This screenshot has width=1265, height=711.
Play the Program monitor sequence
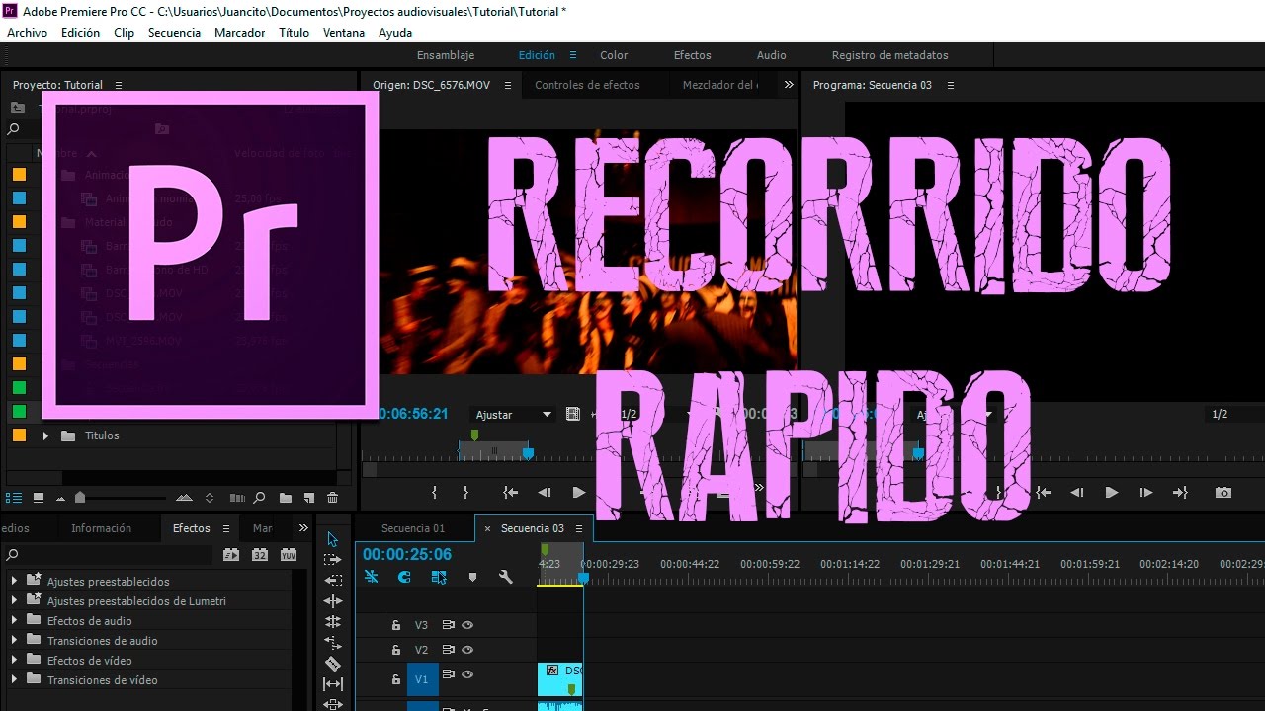[x=1111, y=492]
